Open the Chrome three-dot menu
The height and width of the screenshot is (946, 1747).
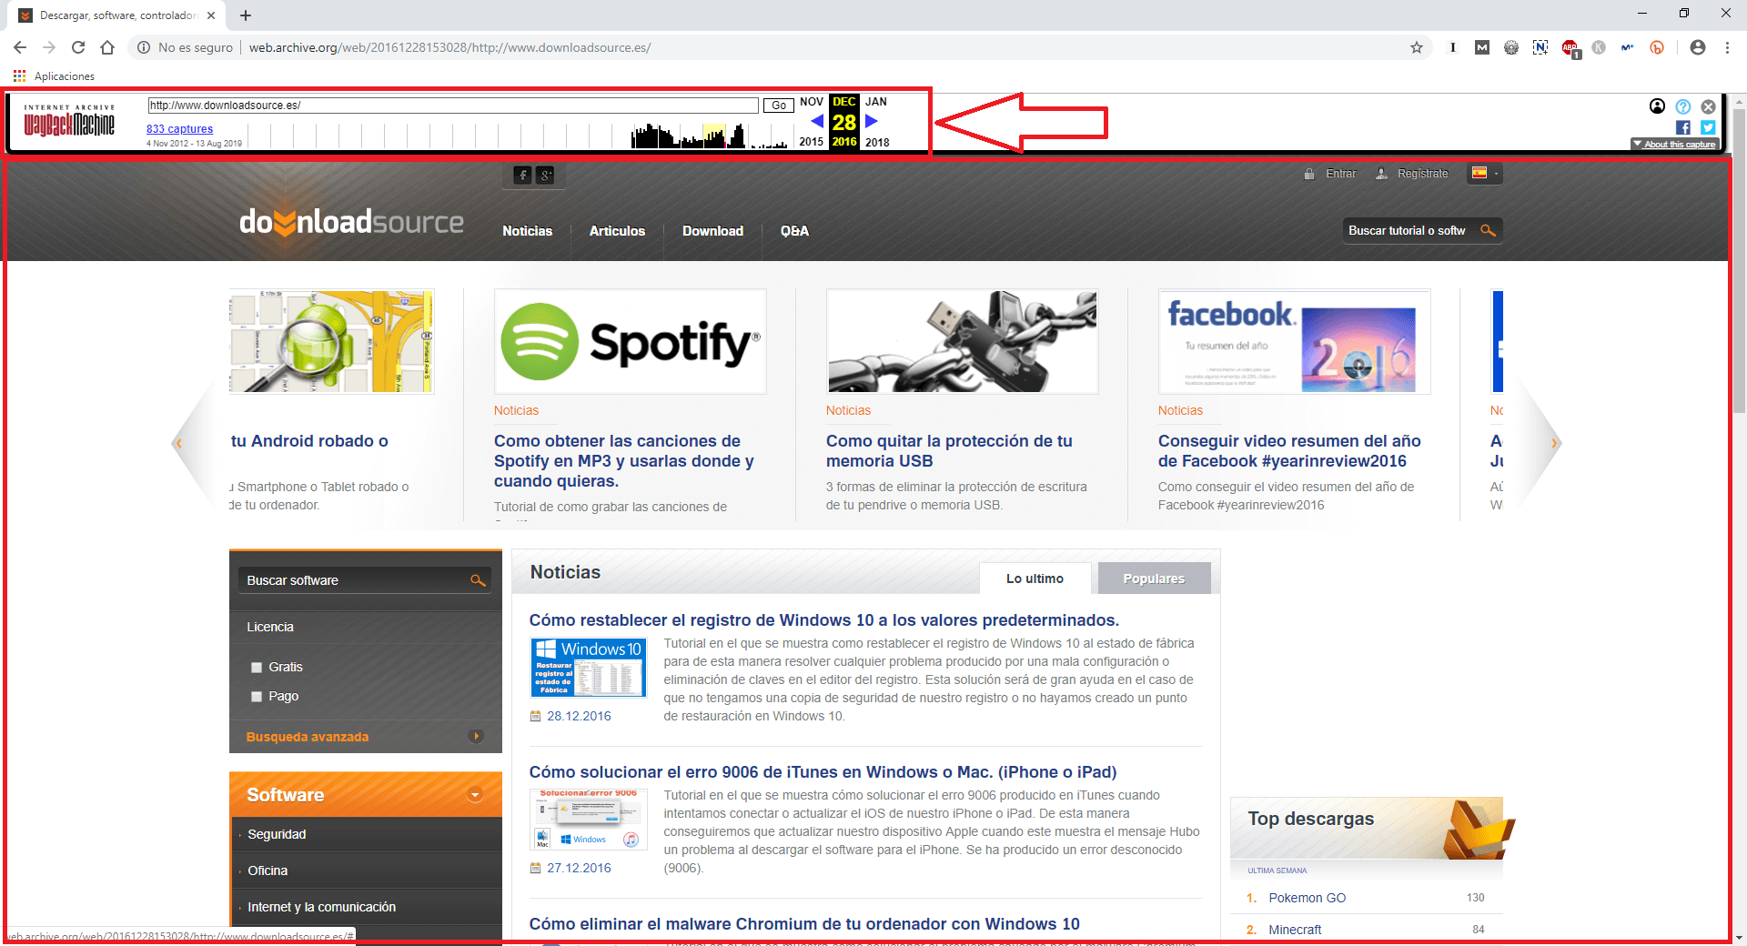(1727, 47)
